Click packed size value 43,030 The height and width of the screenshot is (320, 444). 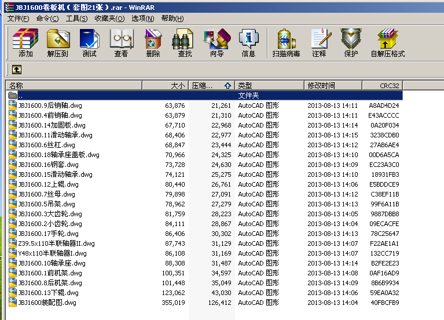click(221, 293)
